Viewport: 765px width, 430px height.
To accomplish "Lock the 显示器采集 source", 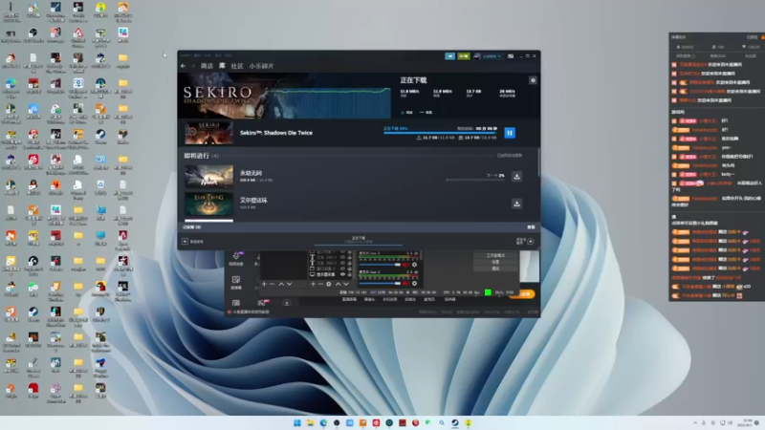I will [x=349, y=274].
